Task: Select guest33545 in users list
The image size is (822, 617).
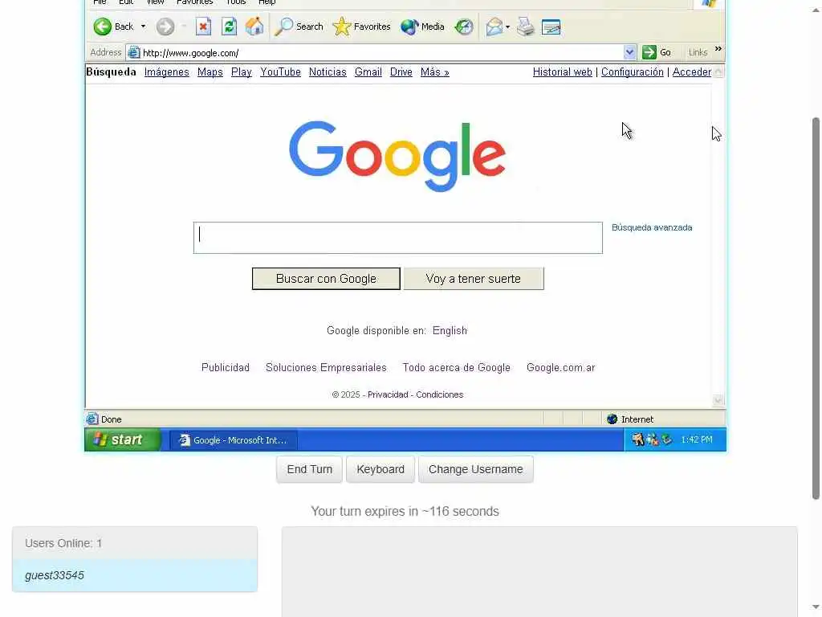Action: (135, 575)
